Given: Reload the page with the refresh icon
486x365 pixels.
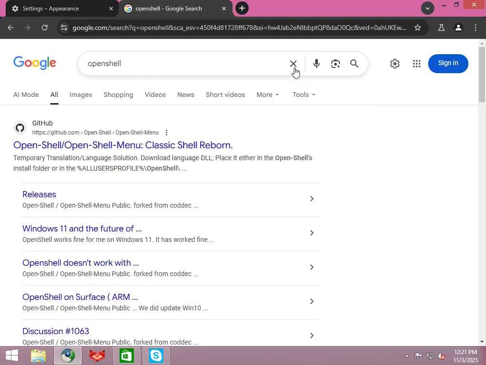Looking at the screenshot, I should (x=45, y=28).
